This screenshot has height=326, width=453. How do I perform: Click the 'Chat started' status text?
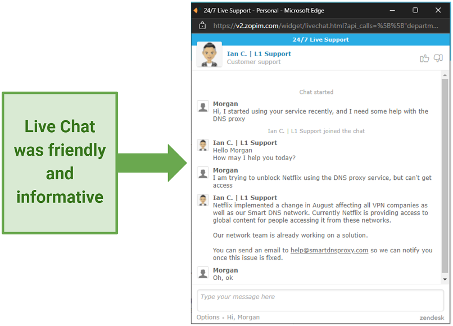316,92
